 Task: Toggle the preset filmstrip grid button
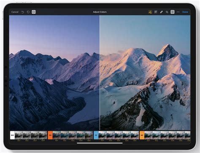[173, 12]
